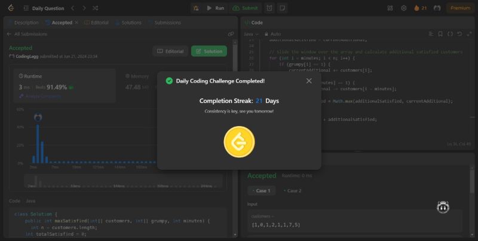Copy submission link icon
The width and height of the screenshot is (478, 241).
point(231,34)
